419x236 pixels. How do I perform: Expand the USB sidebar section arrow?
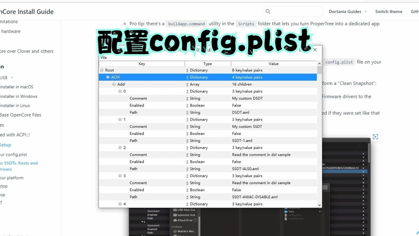pyautogui.click(x=12, y=78)
